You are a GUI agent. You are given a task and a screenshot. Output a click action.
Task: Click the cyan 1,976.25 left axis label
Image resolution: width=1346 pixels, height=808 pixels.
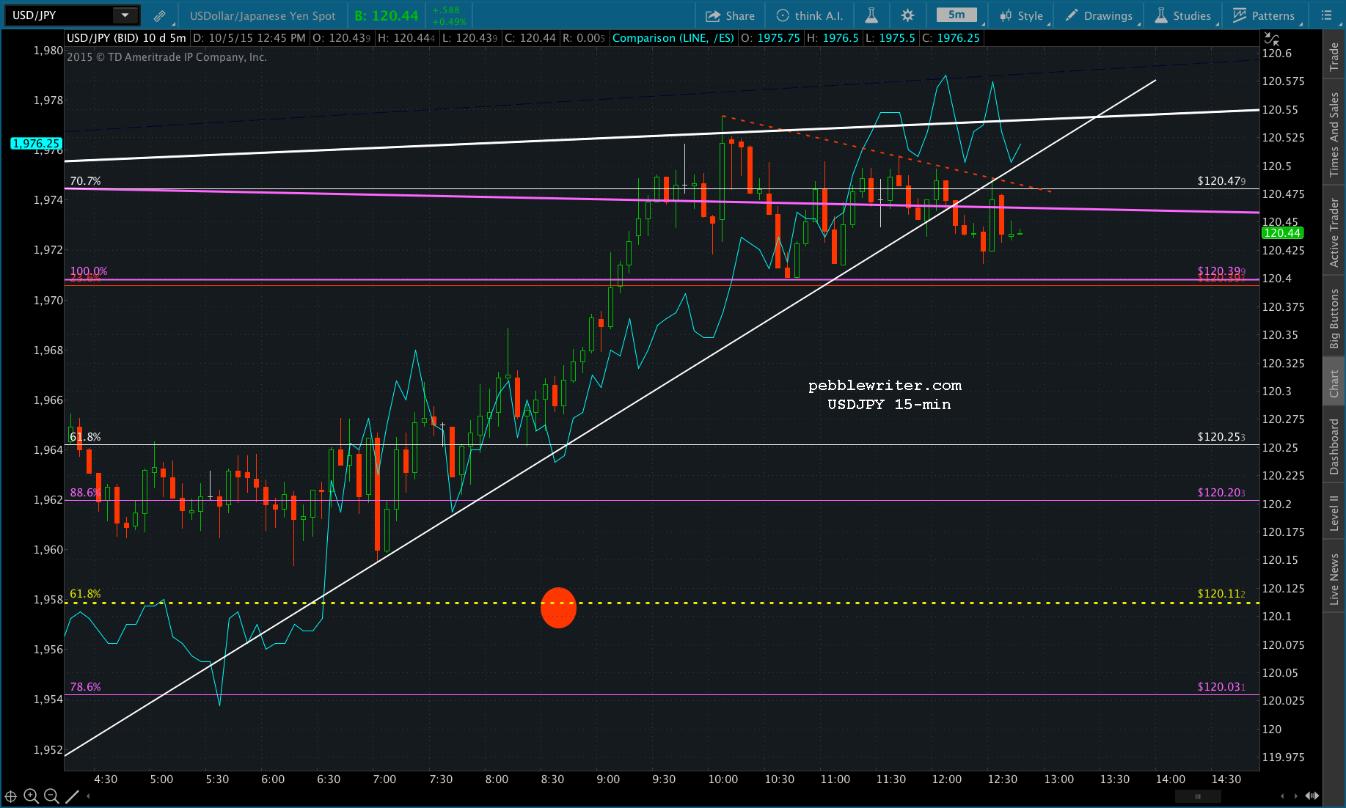coord(36,144)
